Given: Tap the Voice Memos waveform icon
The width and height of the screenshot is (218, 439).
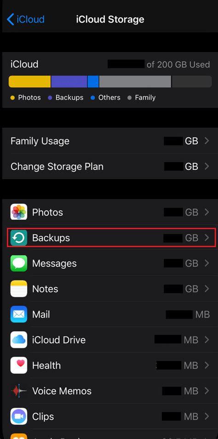Looking at the screenshot, I should click(x=19, y=391).
